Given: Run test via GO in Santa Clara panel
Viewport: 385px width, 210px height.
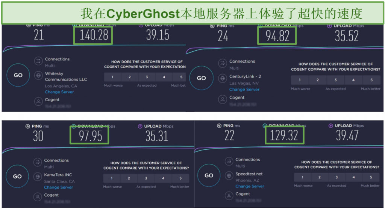Looking at the screenshot, I should tap(17, 177).
